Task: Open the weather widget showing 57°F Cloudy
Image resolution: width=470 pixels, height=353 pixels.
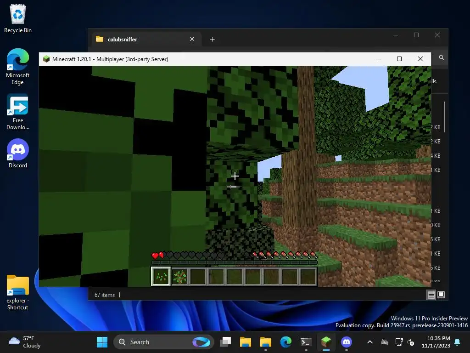Action: [25, 342]
